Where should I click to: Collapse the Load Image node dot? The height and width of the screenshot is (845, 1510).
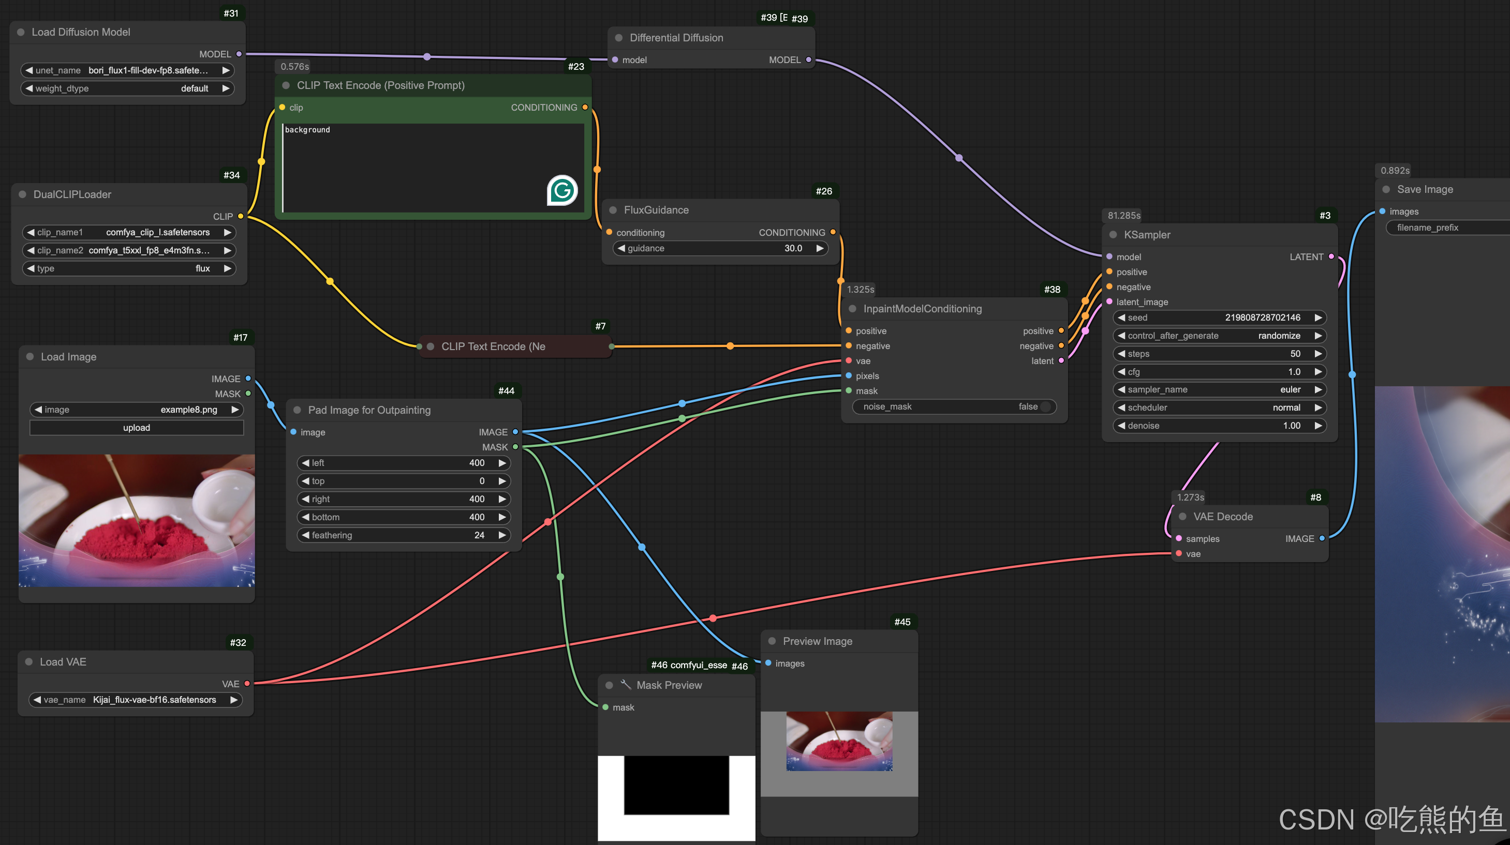tap(30, 356)
